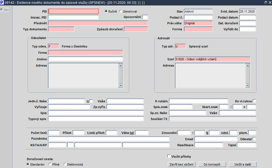Click the Adresát address scroll down arrow
Viewport: 272px width, 168px height.
click(x=248, y=86)
